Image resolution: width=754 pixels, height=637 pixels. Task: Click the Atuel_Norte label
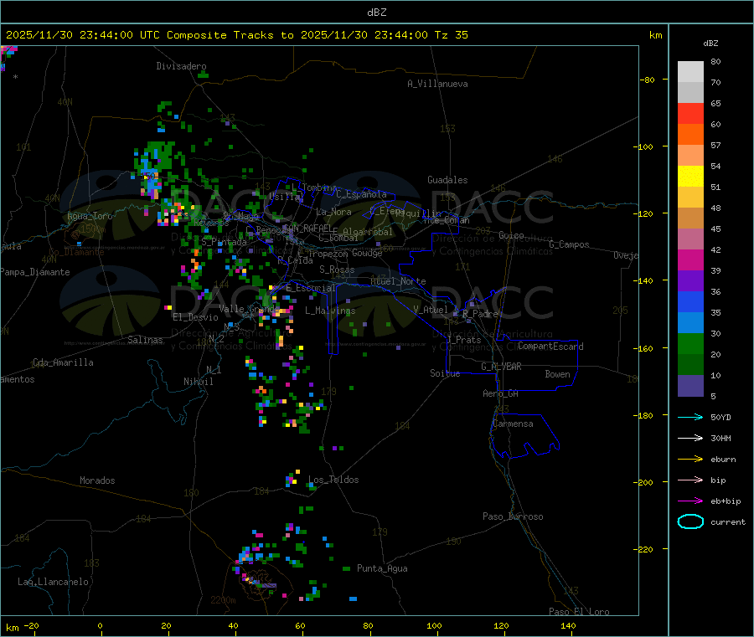pyautogui.click(x=398, y=281)
